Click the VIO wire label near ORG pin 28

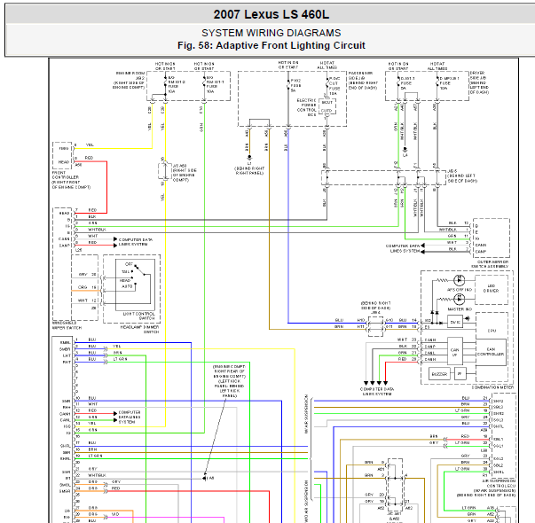point(115,514)
